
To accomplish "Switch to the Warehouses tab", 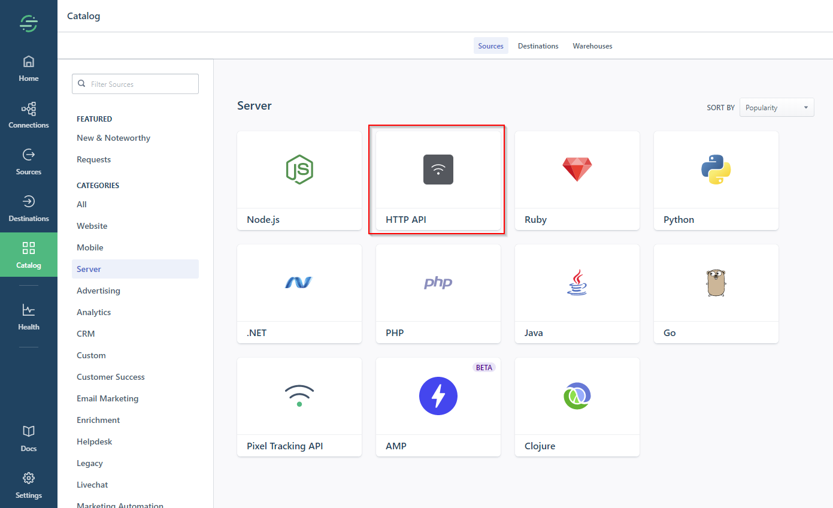I will 592,46.
